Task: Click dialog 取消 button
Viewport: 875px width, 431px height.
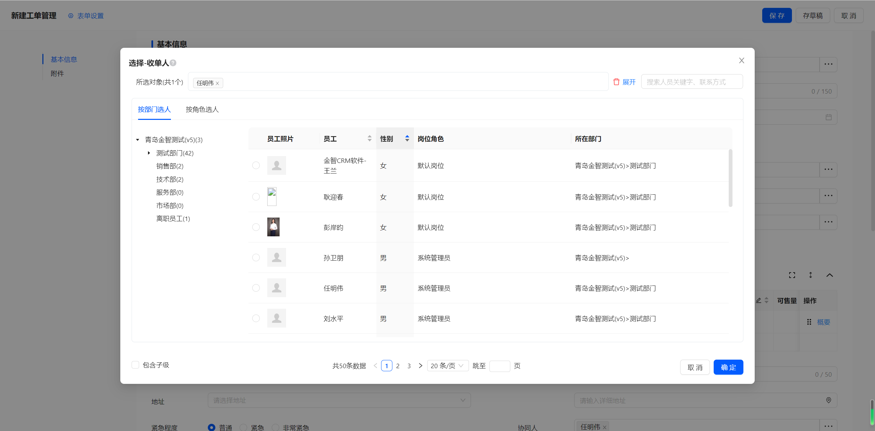Action: click(x=695, y=367)
